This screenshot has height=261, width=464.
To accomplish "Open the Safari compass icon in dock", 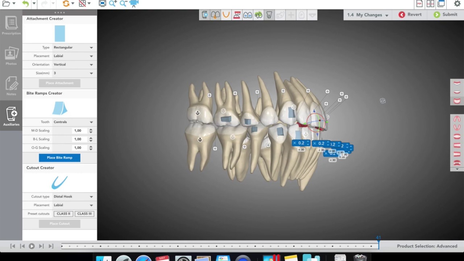I will [144, 258].
